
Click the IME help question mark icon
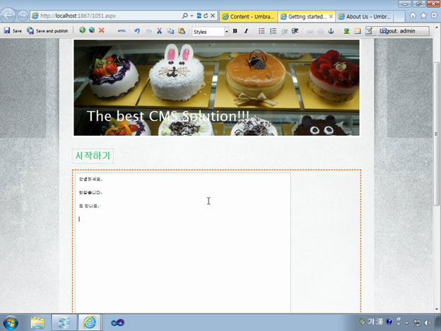point(389,321)
